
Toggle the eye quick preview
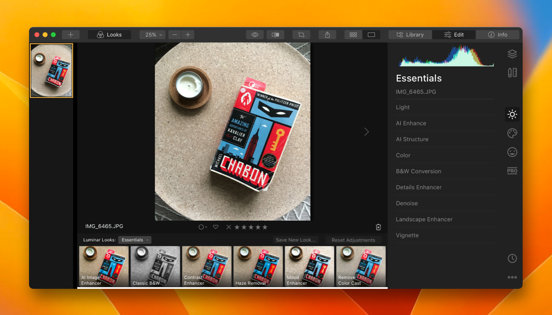255,35
